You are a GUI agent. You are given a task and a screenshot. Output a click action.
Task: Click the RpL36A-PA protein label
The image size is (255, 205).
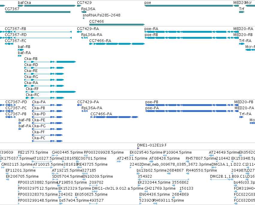click(x=92, y=108)
